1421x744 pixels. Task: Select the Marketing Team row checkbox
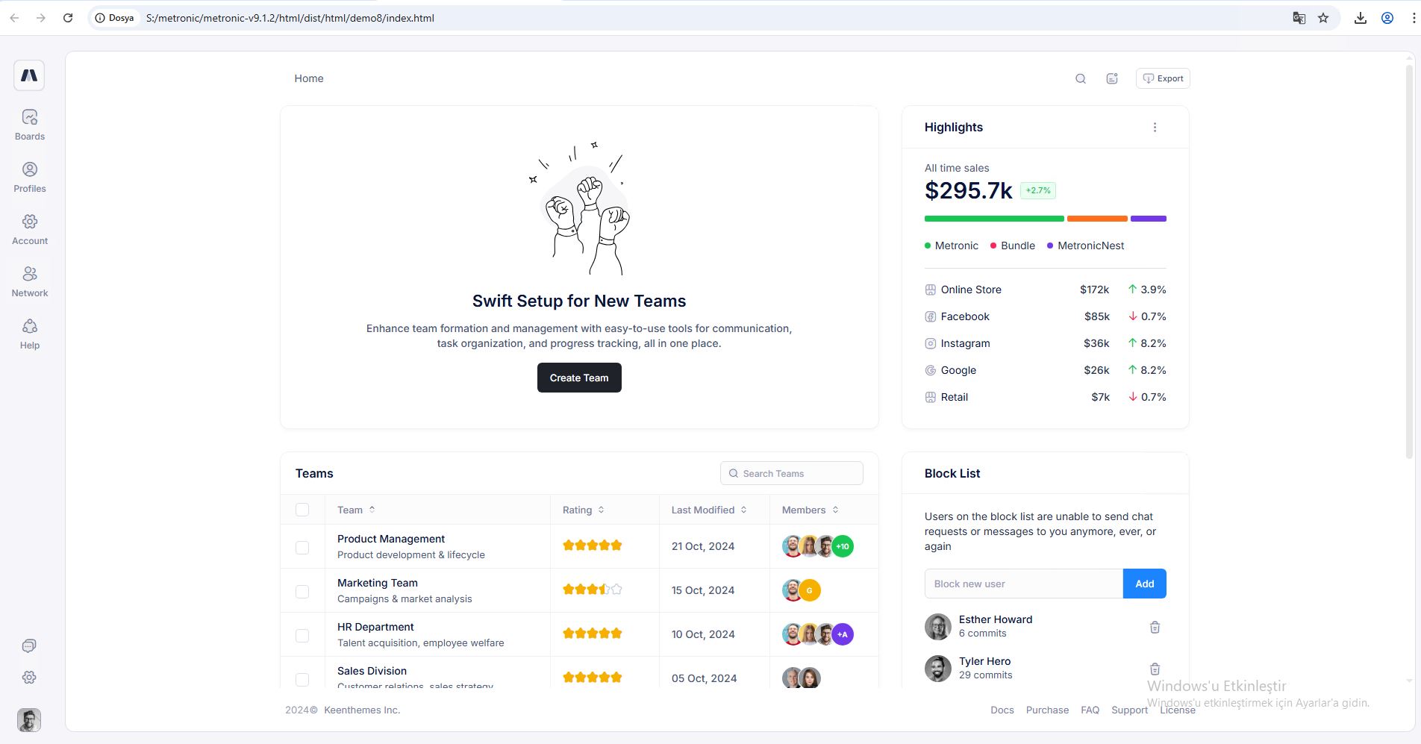pyautogui.click(x=302, y=591)
